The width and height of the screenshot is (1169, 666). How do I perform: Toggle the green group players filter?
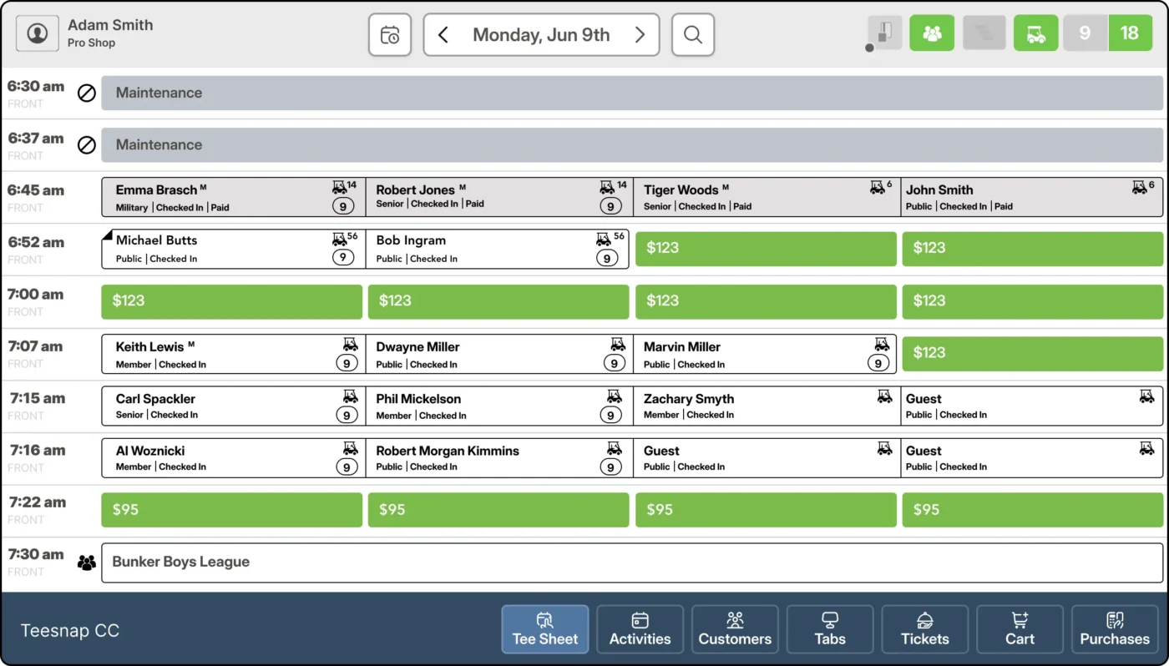932,33
